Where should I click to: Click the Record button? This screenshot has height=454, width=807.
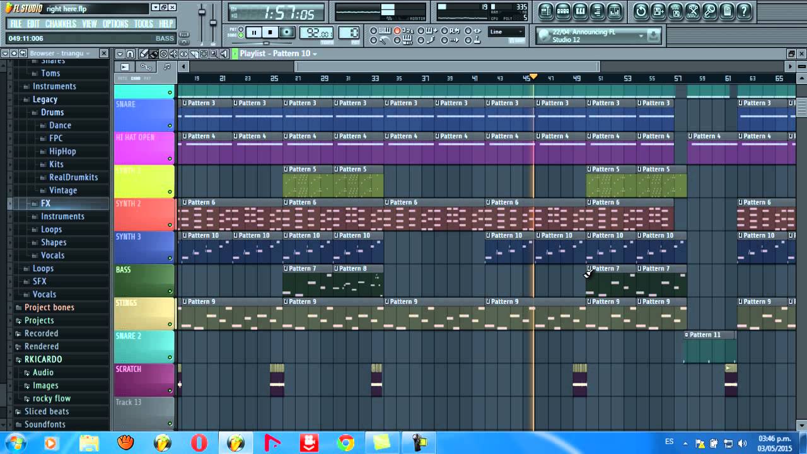pyautogui.click(x=287, y=33)
